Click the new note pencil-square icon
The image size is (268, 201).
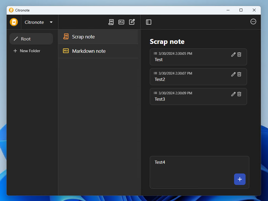(132, 22)
